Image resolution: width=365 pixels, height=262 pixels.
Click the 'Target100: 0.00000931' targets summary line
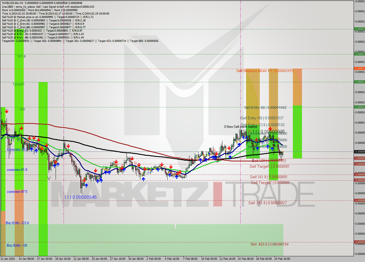[x=80, y=41]
